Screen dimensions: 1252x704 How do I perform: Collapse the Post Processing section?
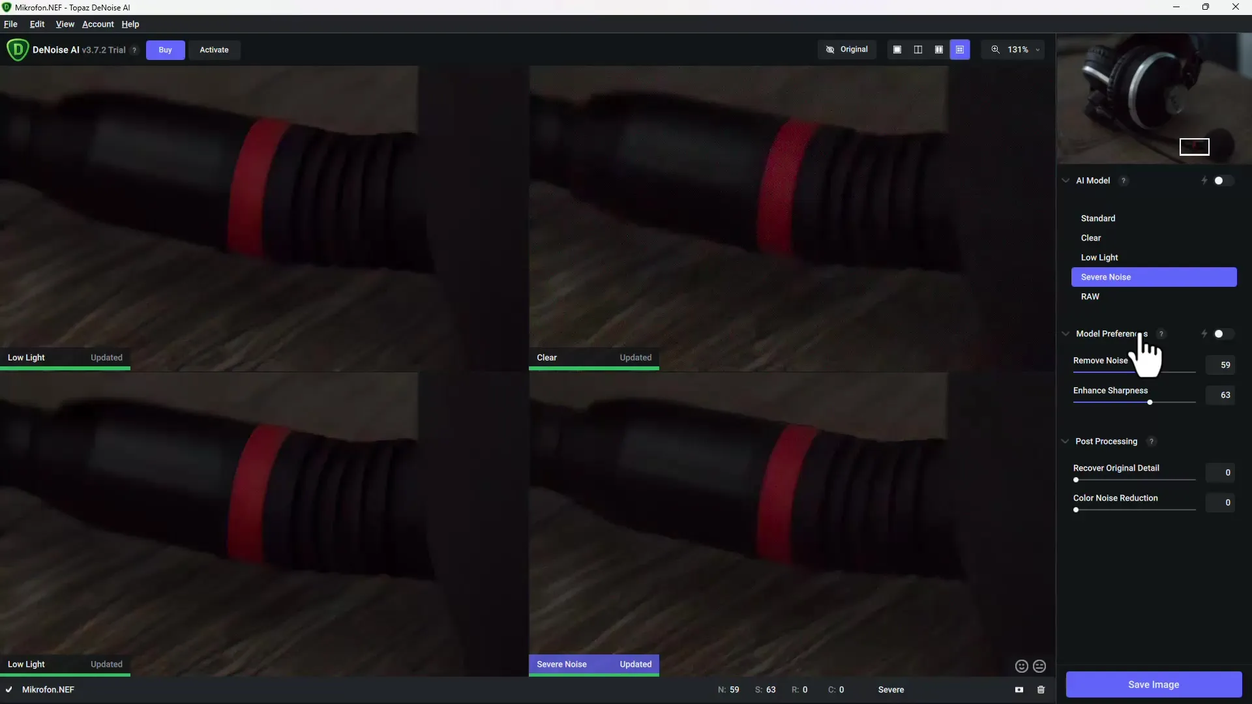1066,441
